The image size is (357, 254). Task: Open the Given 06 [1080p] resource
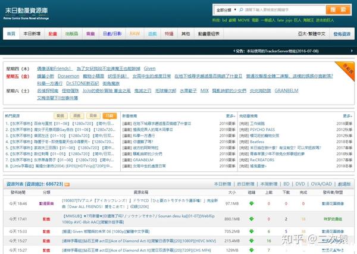(106, 231)
